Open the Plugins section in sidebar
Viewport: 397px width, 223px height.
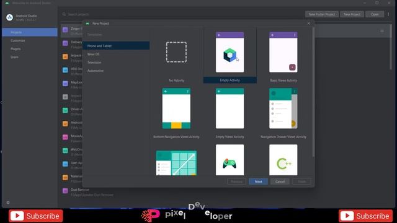30,49
